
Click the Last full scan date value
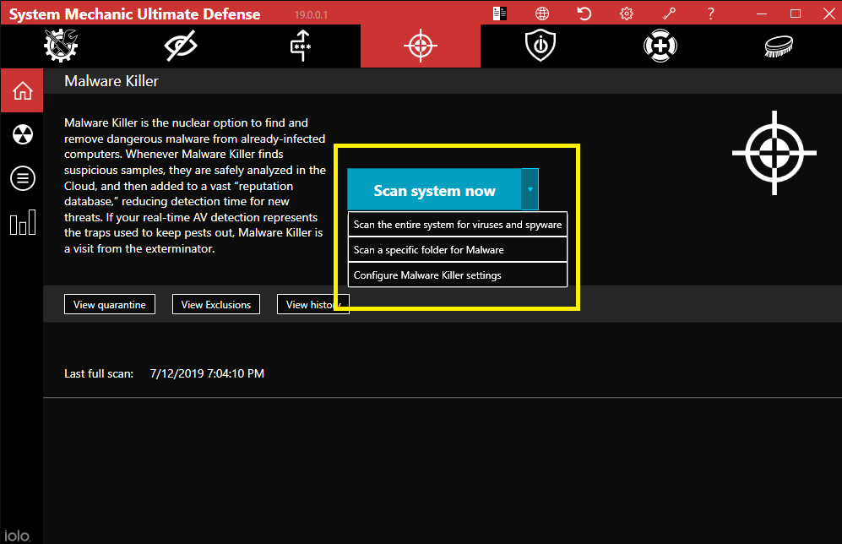pyautogui.click(x=207, y=373)
